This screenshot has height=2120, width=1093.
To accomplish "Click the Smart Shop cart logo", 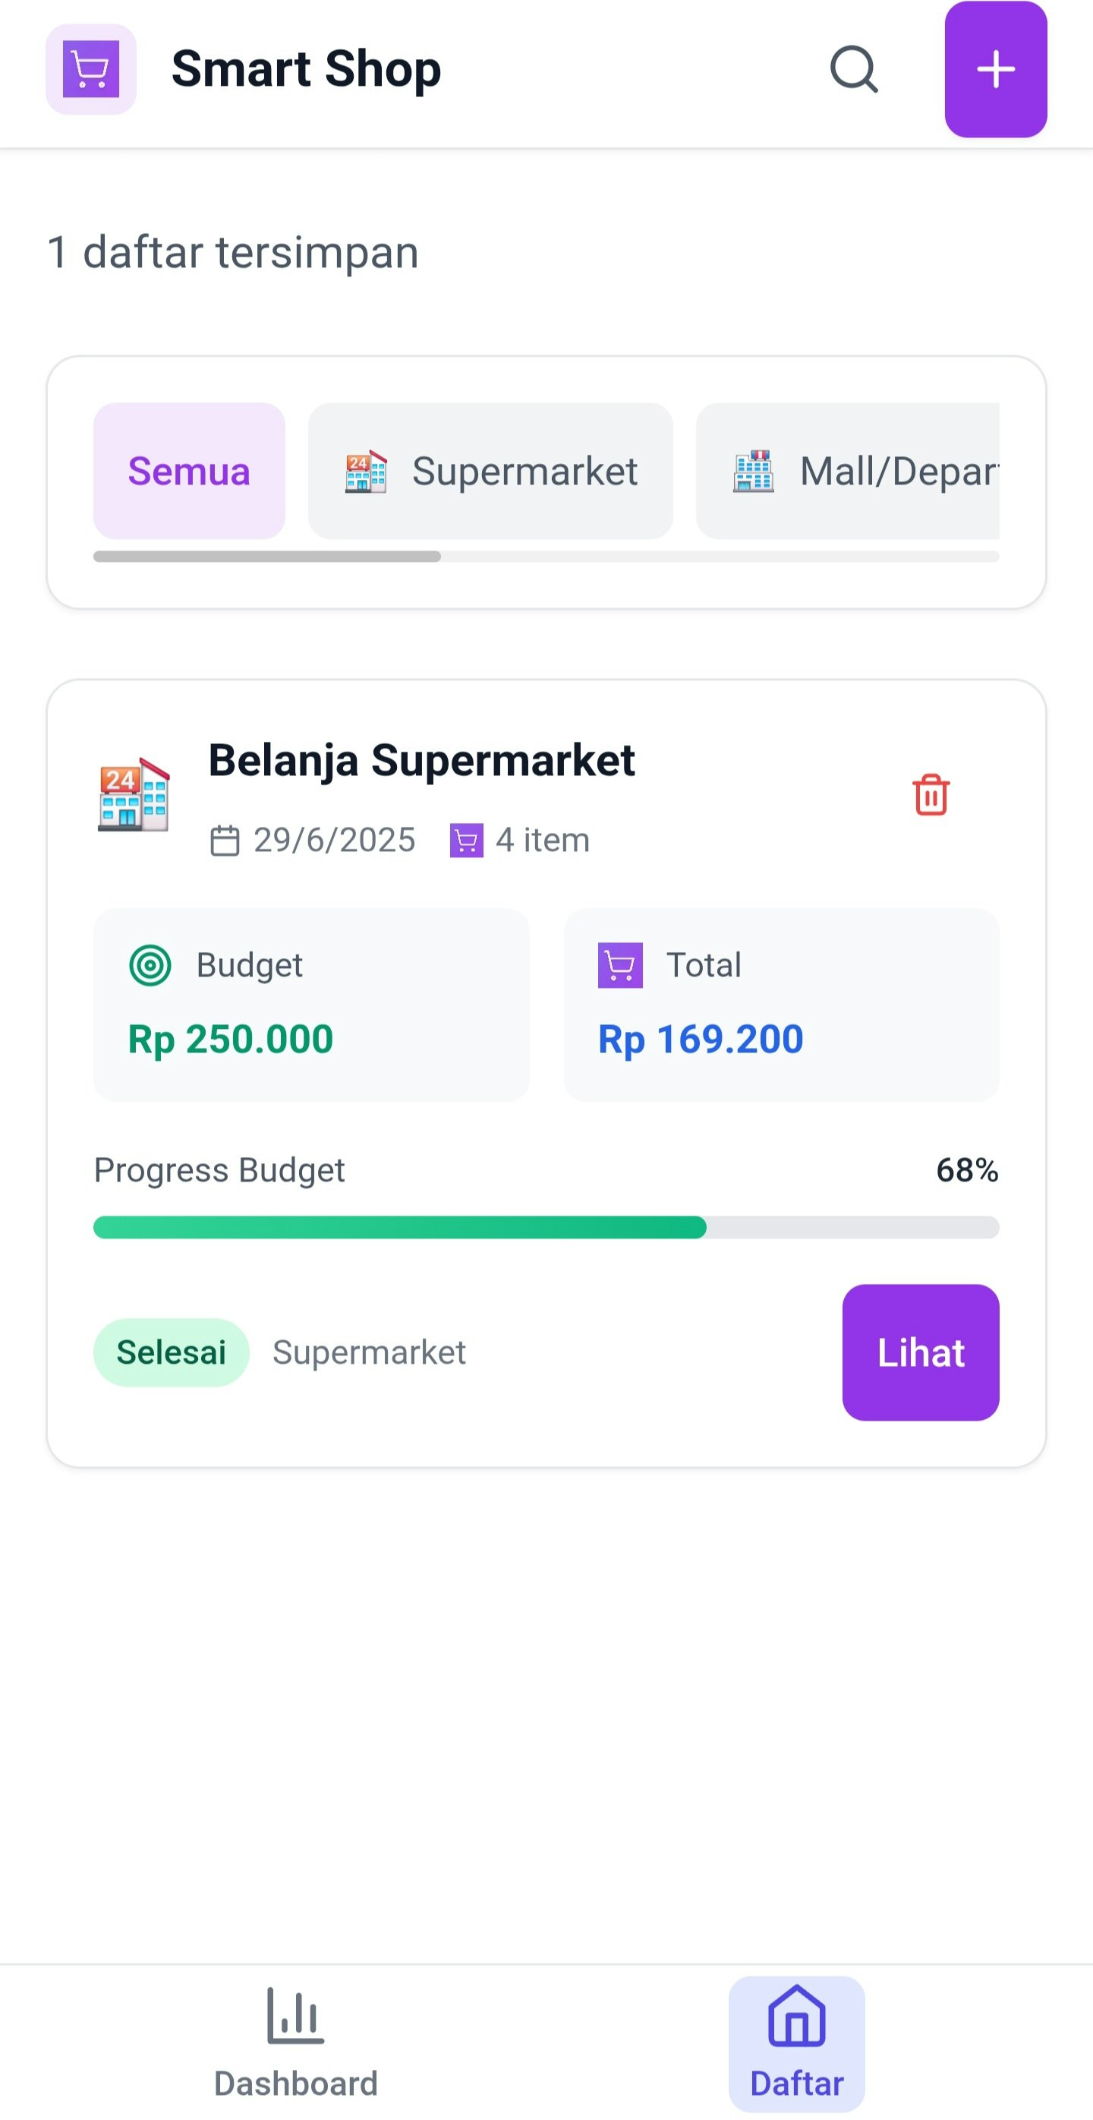I will 91,69.
